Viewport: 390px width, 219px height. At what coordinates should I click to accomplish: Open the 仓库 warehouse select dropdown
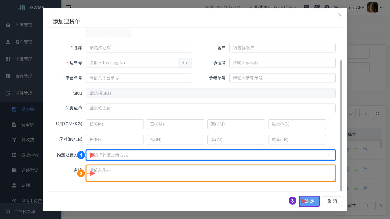tap(139, 47)
